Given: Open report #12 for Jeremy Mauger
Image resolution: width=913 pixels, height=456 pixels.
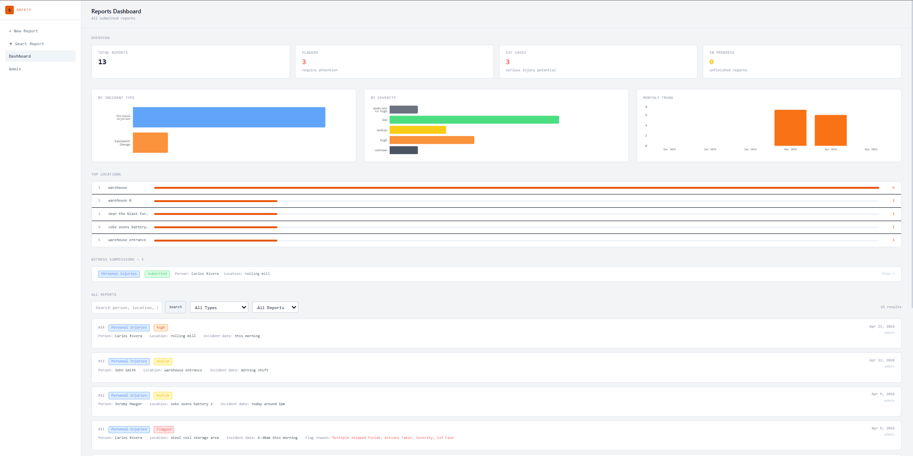Looking at the screenshot, I should click(496, 401).
